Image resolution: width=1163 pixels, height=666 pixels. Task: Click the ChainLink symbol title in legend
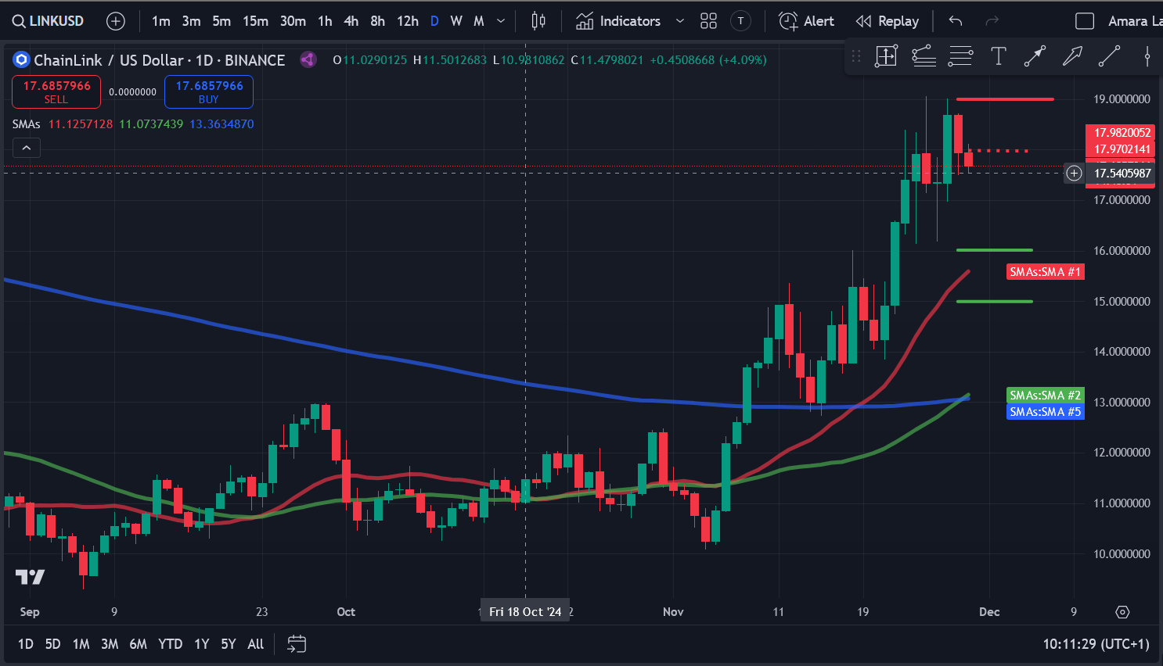tap(160, 60)
